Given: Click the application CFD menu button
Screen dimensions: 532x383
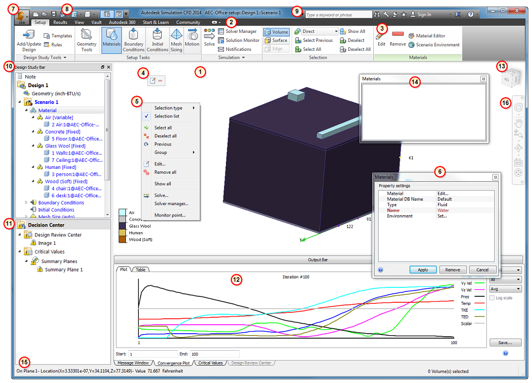Looking at the screenshot, I should point(22,17).
